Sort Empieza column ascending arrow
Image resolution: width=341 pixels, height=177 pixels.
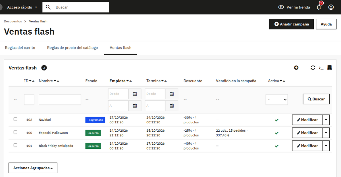coord(131,81)
